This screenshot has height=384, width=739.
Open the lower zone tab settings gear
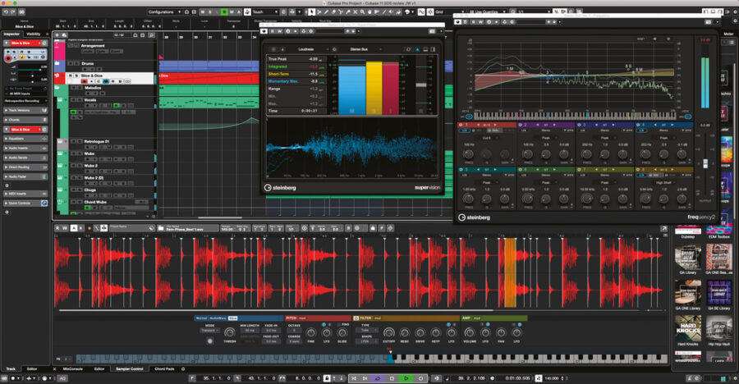pos(183,369)
